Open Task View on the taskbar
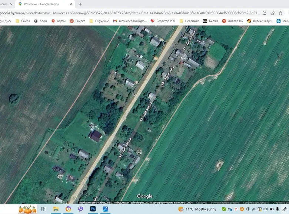The width and height of the screenshot is (289, 214). click(x=43, y=209)
